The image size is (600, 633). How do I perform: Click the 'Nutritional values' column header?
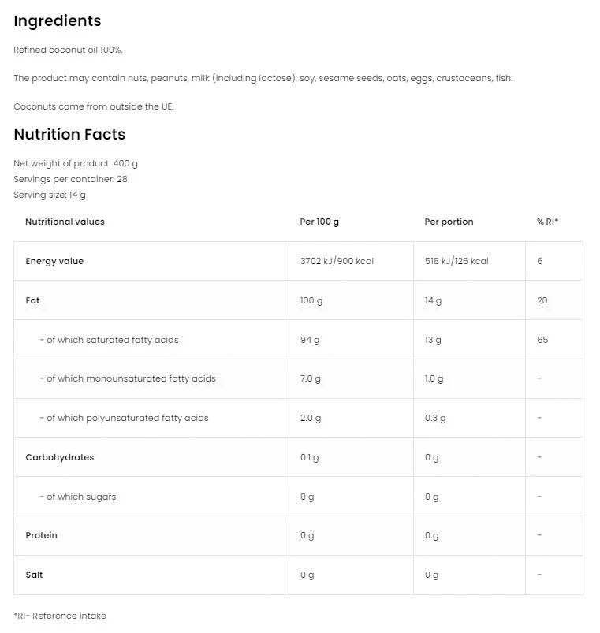pyautogui.click(x=65, y=222)
